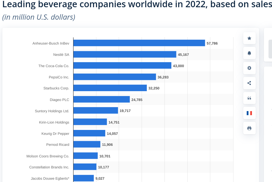This screenshot has width=272, height=182.
Task: Open chart settings gear icon
Action: [249, 68]
